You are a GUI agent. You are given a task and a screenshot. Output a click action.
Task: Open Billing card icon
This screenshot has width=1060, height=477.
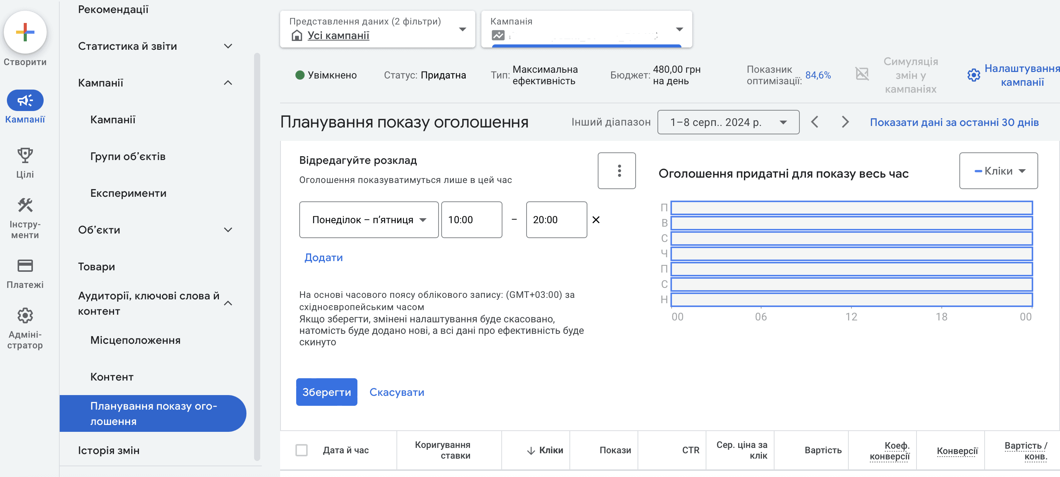tap(25, 266)
